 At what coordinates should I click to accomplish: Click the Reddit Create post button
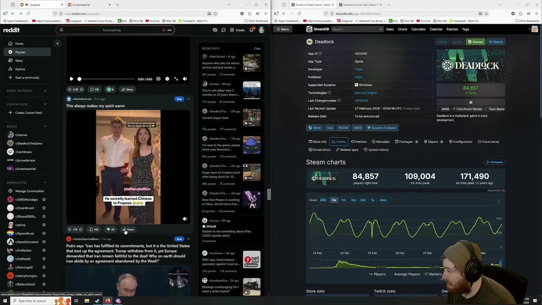click(x=237, y=30)
